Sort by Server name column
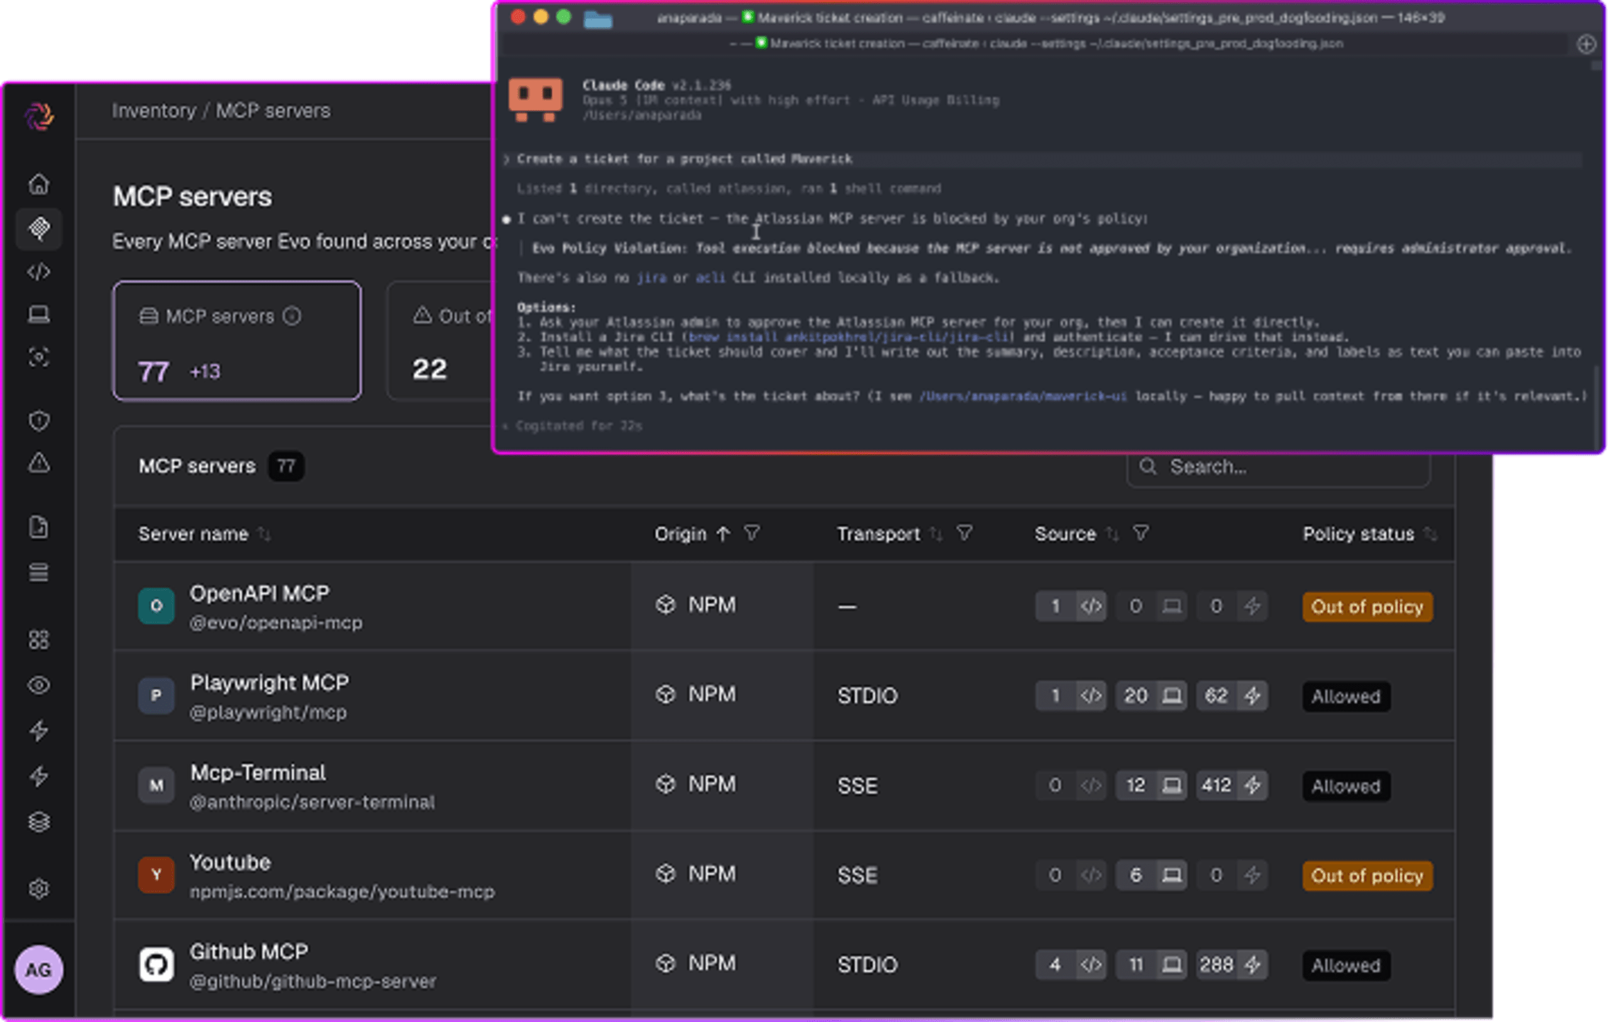This screenshot has width=1608, height=1022. [265, 535]
